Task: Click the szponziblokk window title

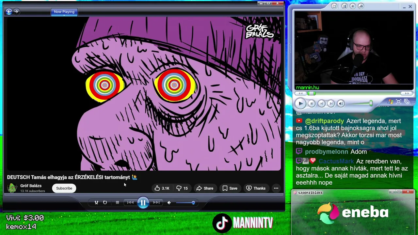Action: (310, 193)
